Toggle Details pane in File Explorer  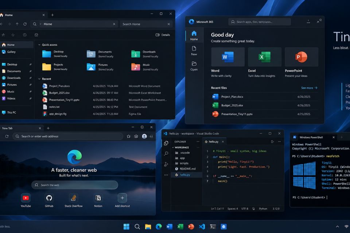tap(163, 35)
